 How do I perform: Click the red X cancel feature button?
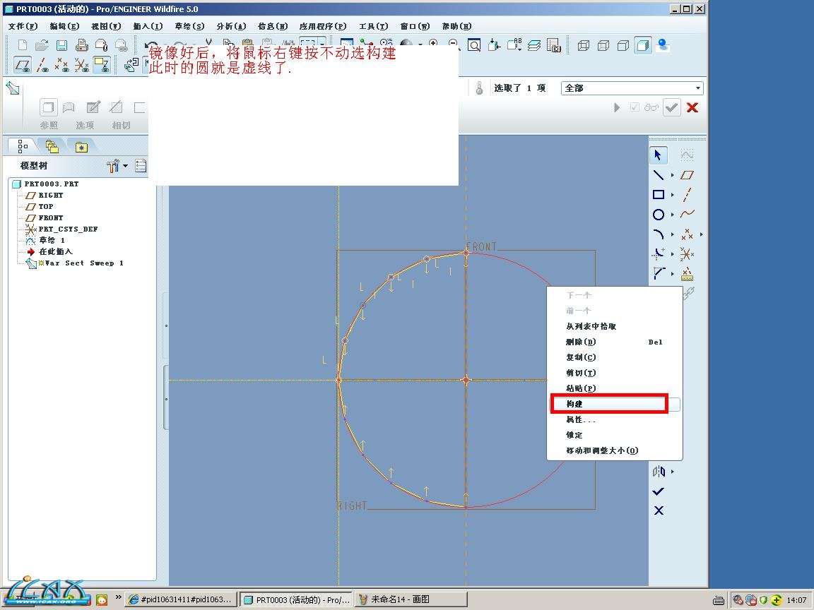tap(692, 107)
